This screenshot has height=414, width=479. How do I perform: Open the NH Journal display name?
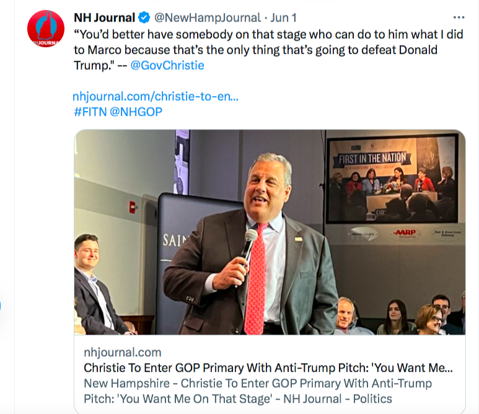(x=104, y=17)
